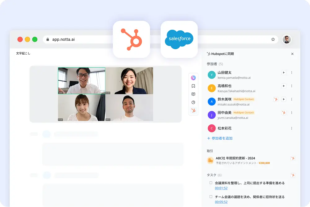Click the HubSpot sync icon for 鈴木美咲
310x207 pixels.
click(x=276, y=99)
